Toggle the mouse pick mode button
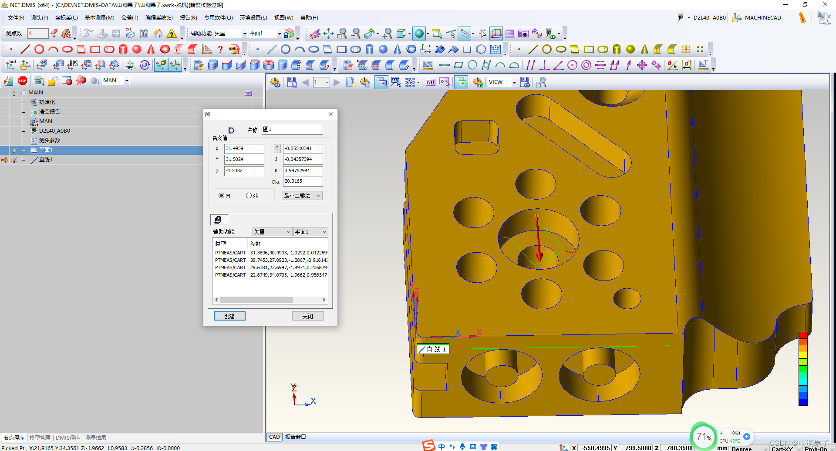 (x=465, y=33)
